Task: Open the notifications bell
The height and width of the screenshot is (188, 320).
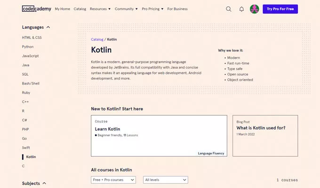Action: point(241,9)
